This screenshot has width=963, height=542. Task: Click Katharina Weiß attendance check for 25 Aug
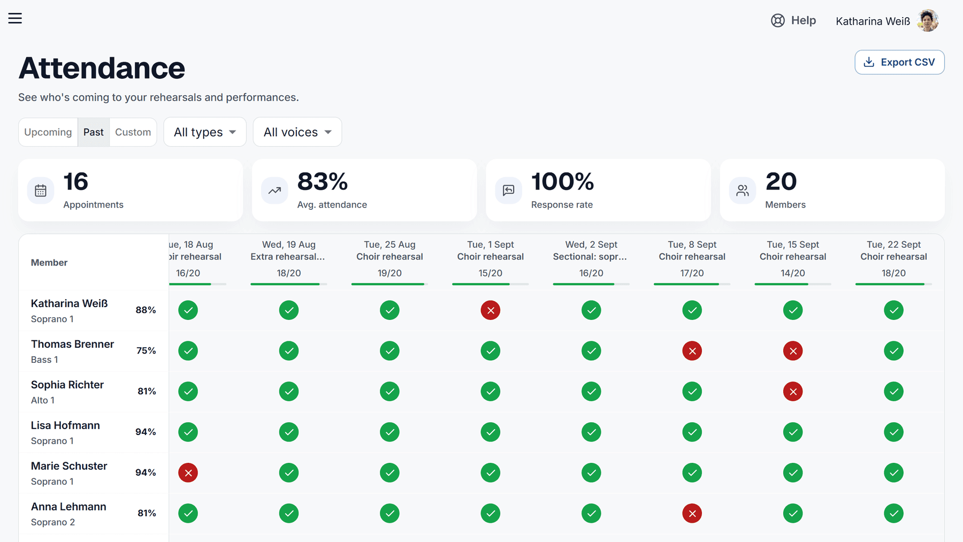click(x=389, y=310)
